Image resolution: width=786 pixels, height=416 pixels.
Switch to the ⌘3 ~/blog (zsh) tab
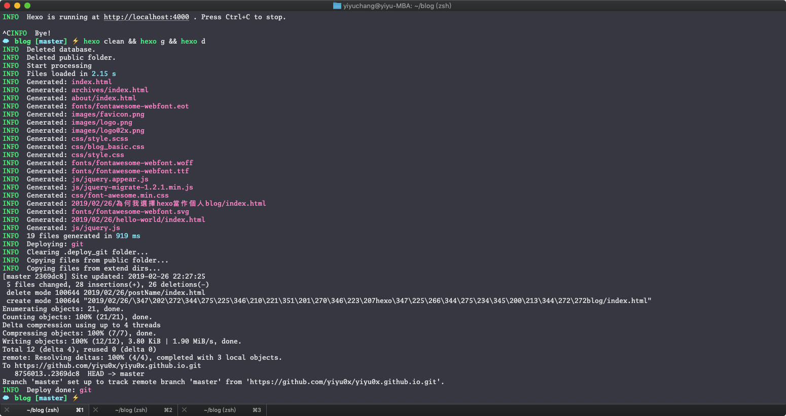tap(220, 410)
